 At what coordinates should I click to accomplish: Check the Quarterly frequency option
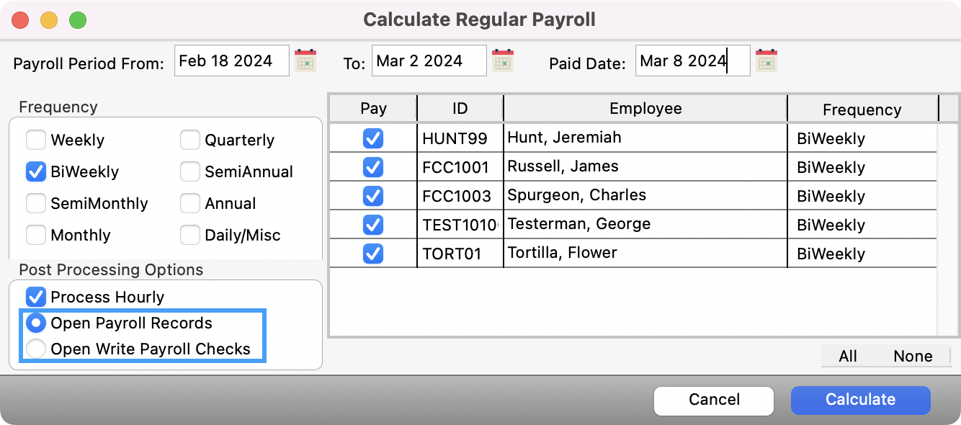[190, 140]
